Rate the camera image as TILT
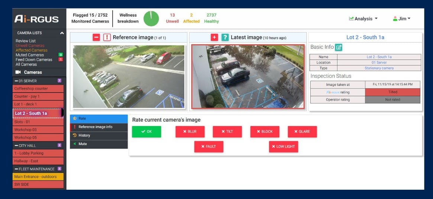 [x=227, y=132]
